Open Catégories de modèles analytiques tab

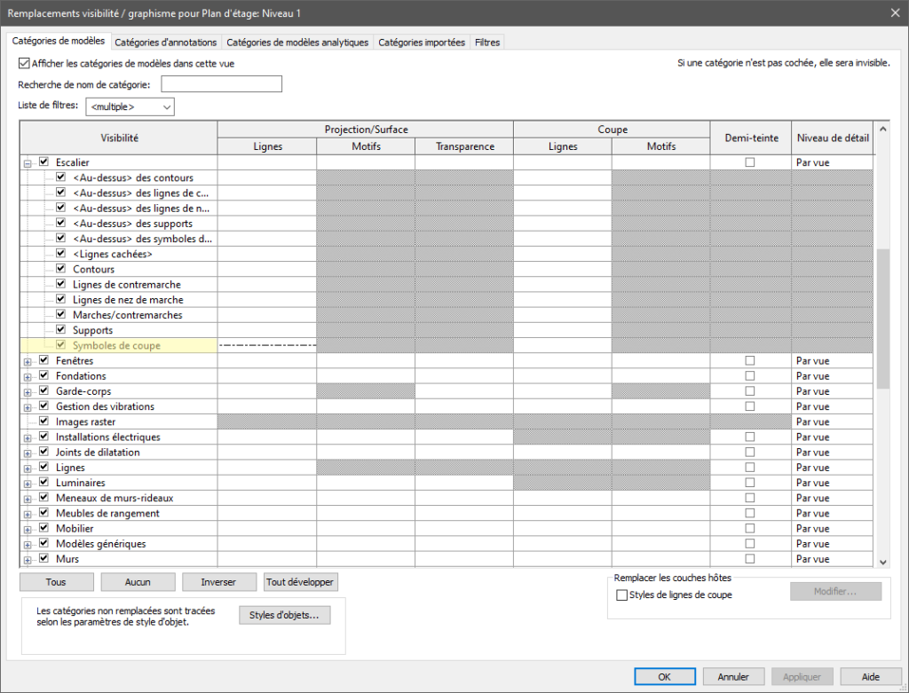[297, 43]
